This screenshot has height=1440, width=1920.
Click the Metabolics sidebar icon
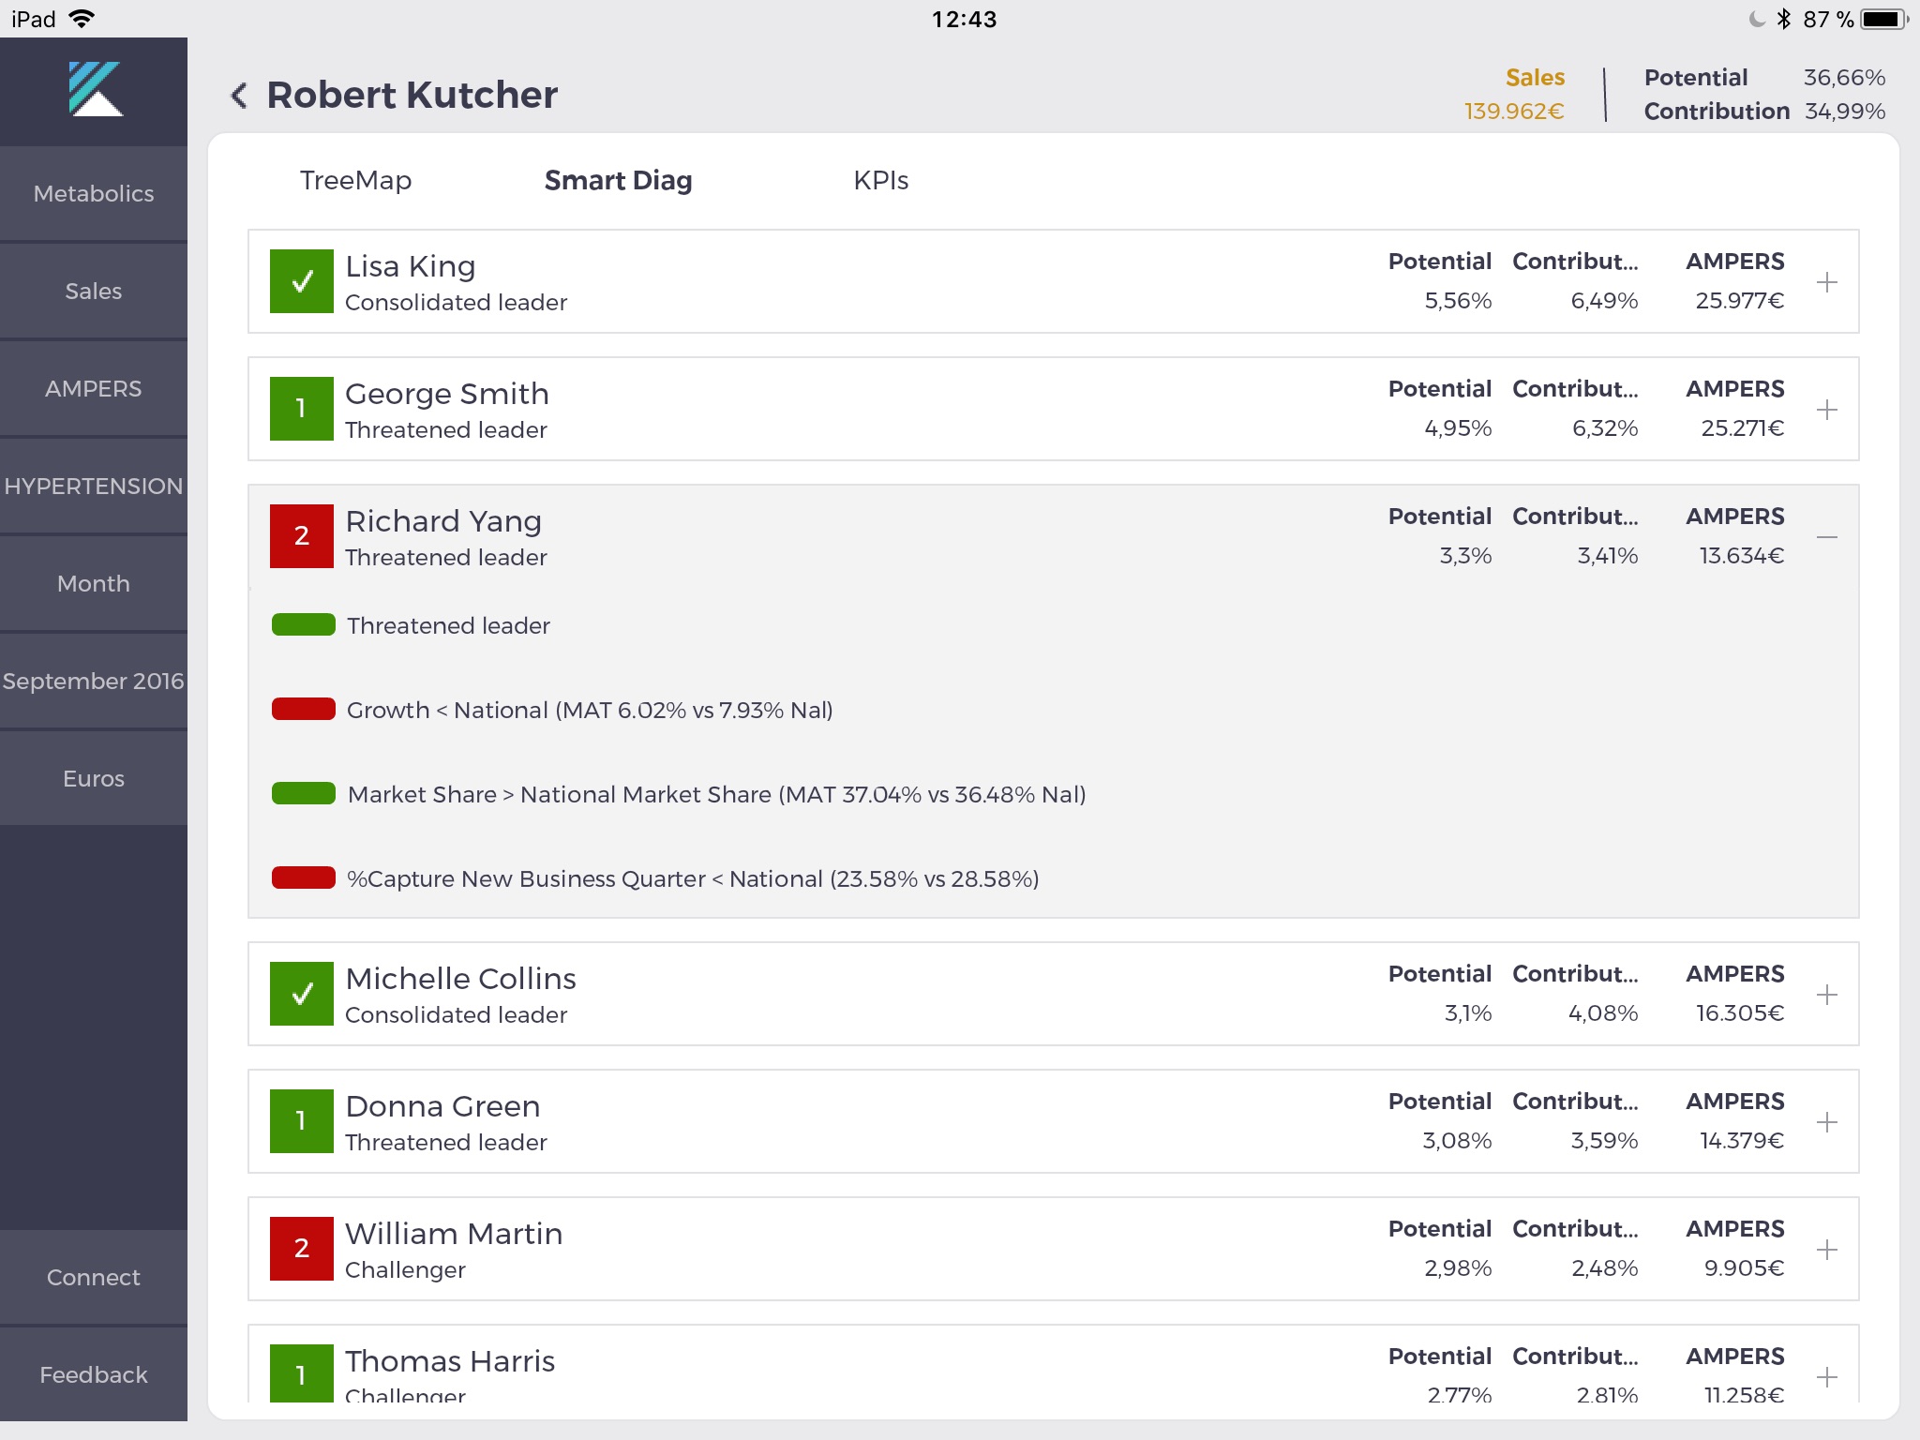(x=94, y=192)
